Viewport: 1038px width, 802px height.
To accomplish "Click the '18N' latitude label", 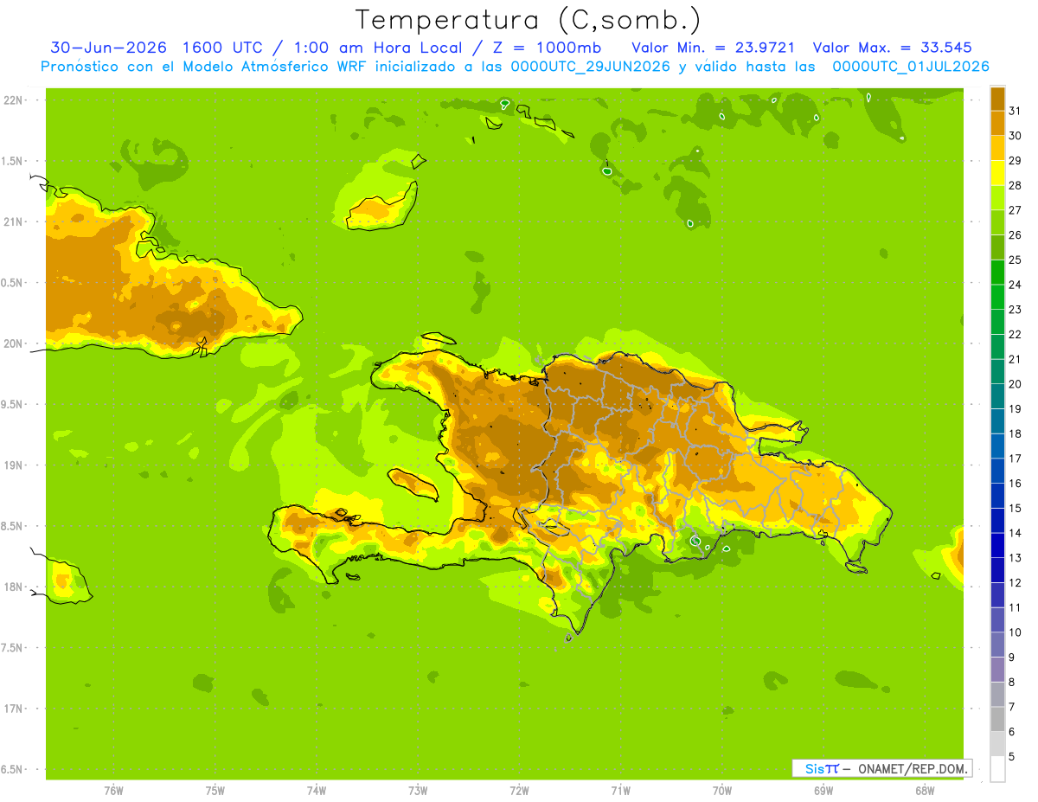I will pyautogui.click(x=14, y=587).
